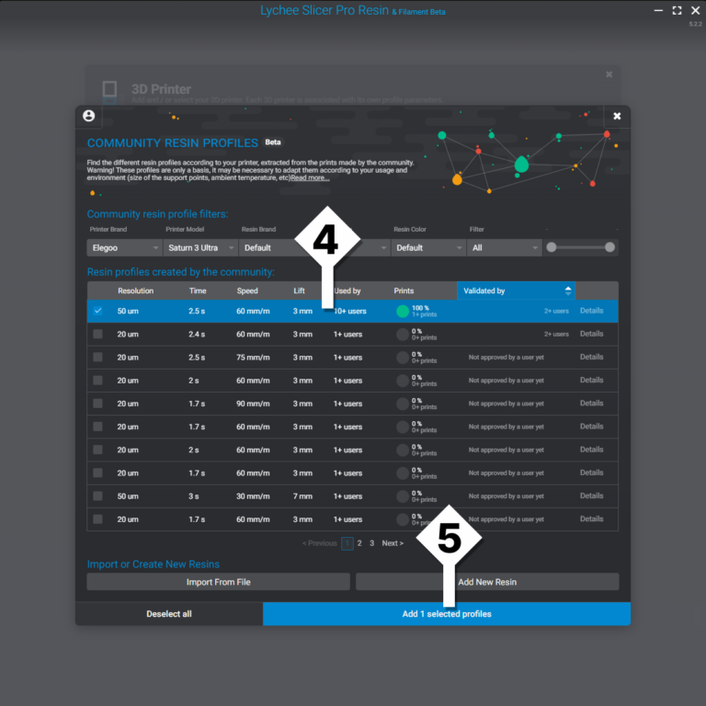Click the '75 mm/m' speed cell

253,358
